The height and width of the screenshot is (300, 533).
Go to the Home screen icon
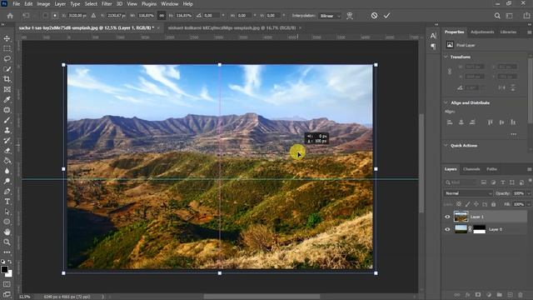coord(10,16)
